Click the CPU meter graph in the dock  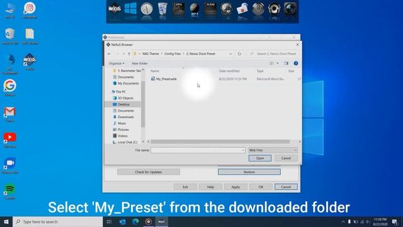[x=178, y=9]
